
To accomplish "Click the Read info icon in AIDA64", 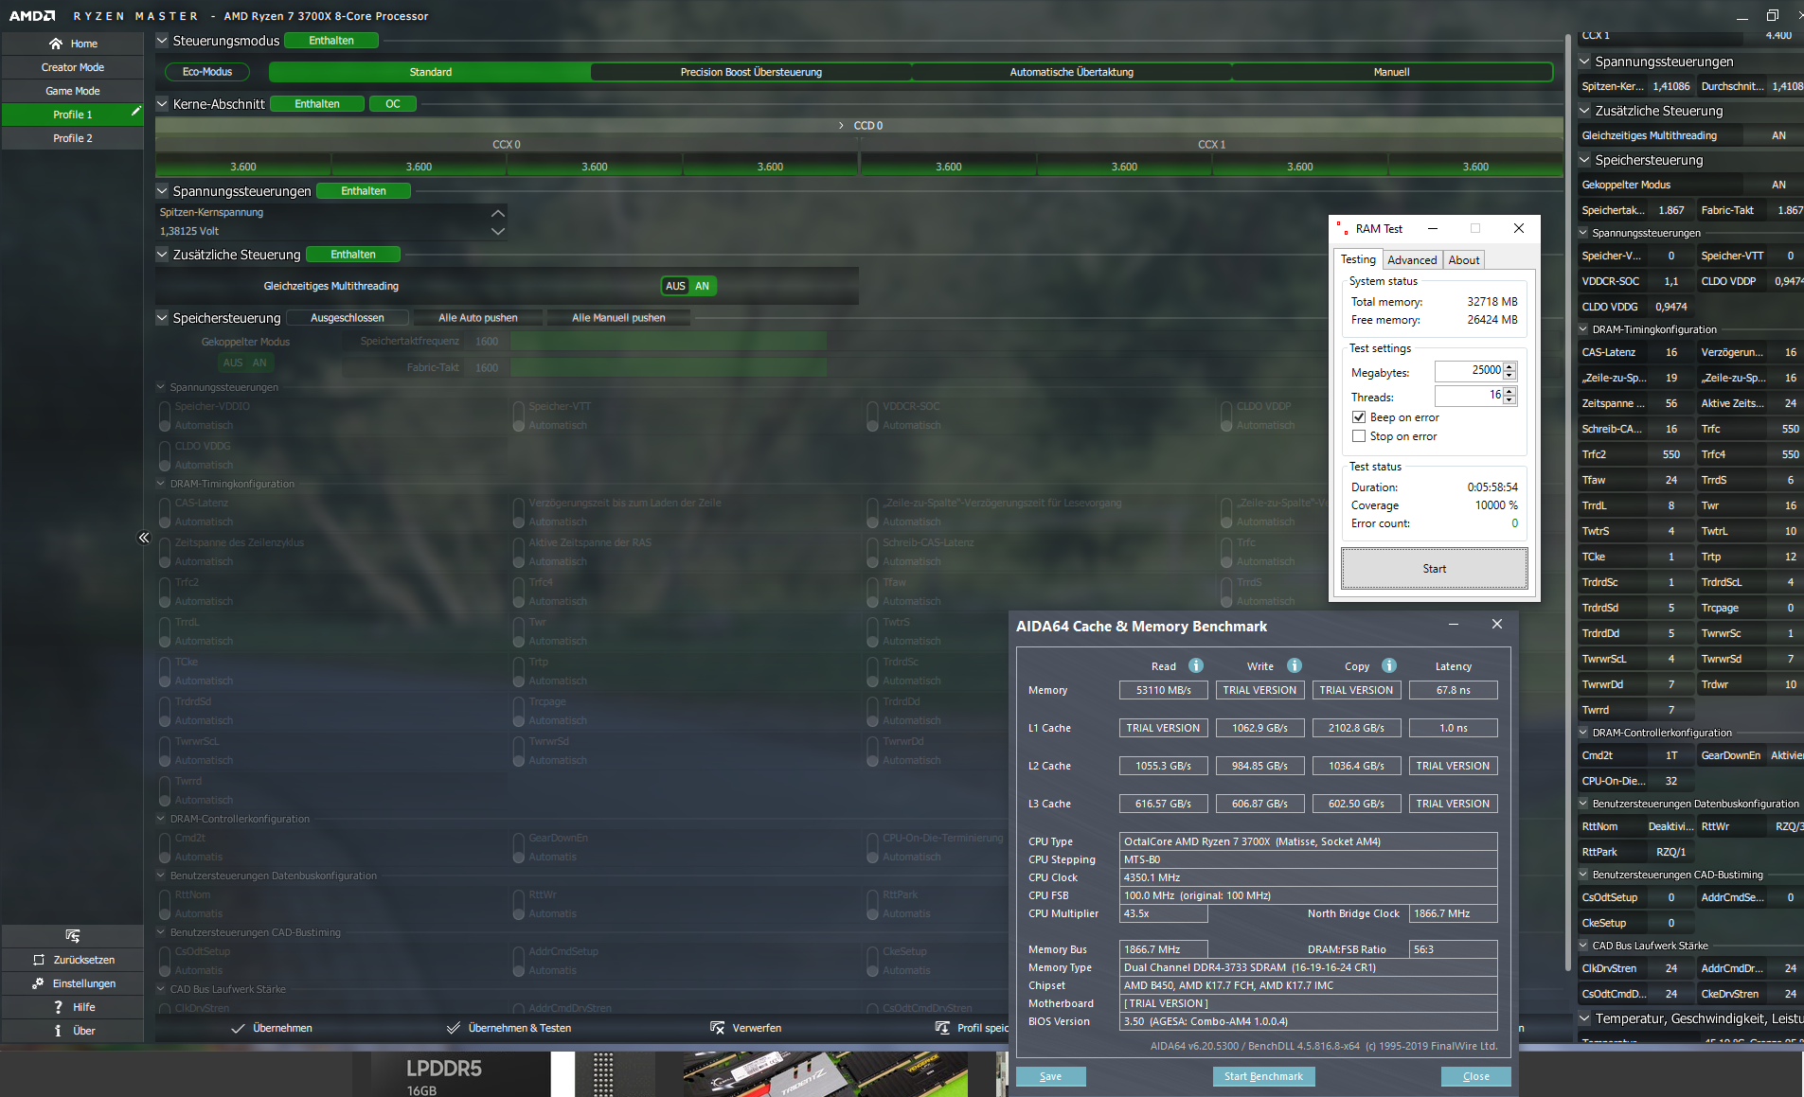I will click(x=1196, y=665).
